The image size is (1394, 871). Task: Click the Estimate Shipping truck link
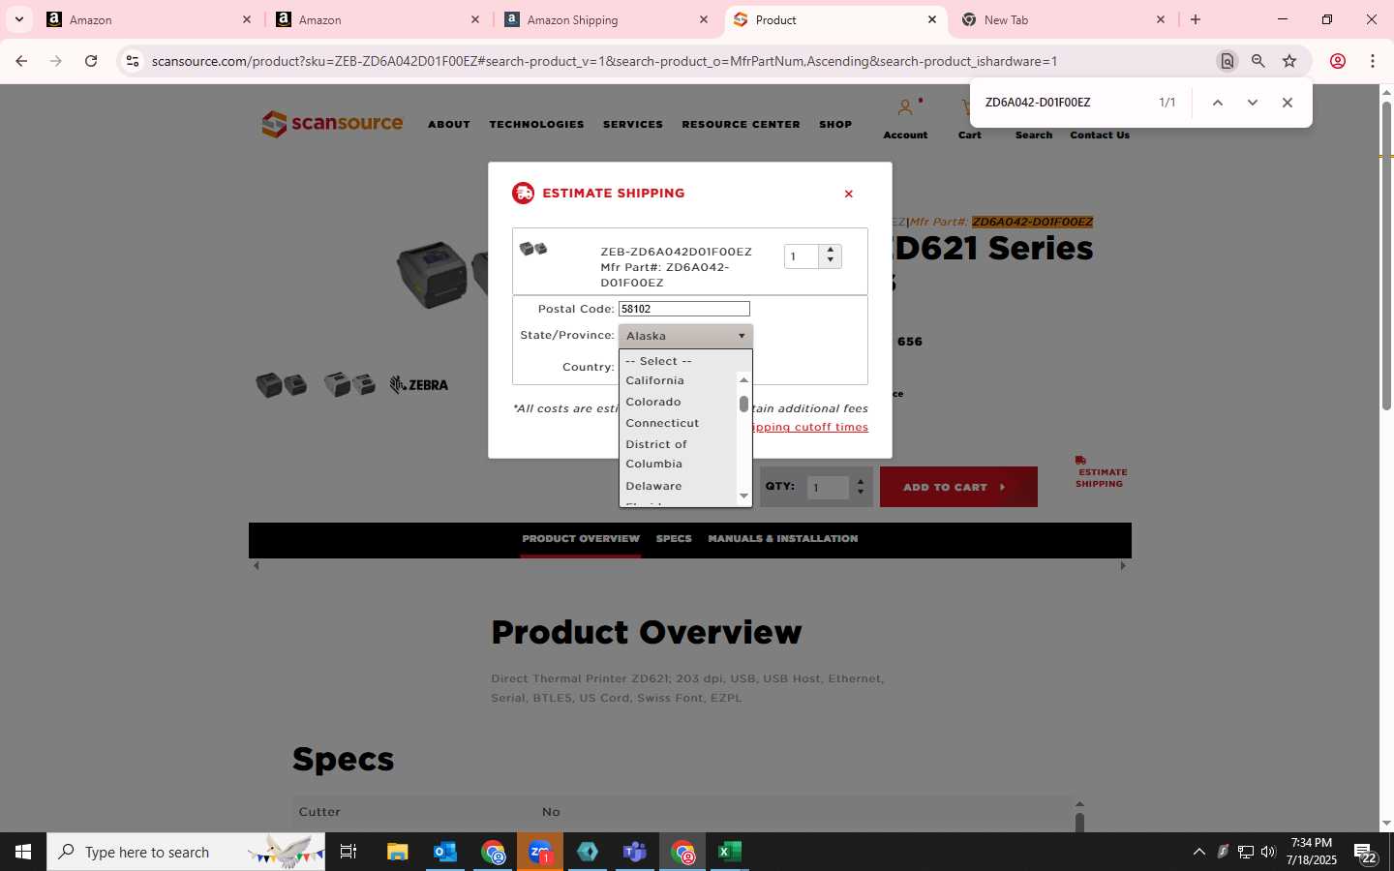tap(1100, 472)
